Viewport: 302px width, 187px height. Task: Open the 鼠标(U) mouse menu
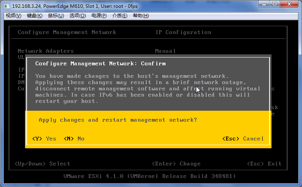pos(56,16)
